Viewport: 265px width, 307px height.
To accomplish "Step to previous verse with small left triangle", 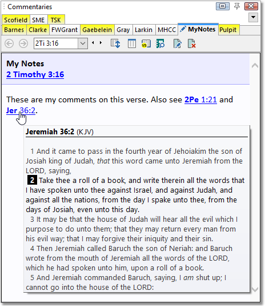I will click(93, 43).
